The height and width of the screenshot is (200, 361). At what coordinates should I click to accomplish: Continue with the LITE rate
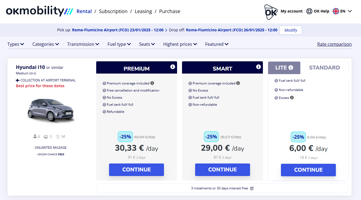308,170
